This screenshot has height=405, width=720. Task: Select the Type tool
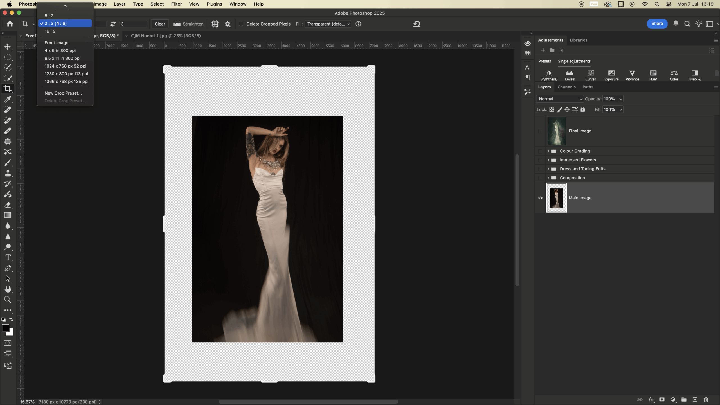pos(8,258)
